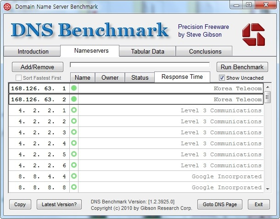The width and height of the screenshot is (280, 219).
Task: Click Korea Telecom label for 168.126.63.1
Action: click(x=238, y=88)
